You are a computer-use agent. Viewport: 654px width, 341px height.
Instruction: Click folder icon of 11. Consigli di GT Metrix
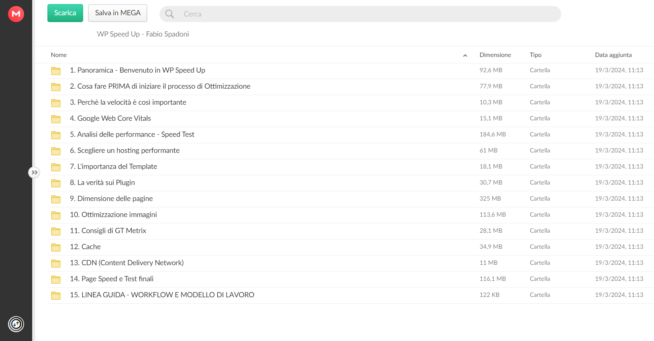click(x=56, y=231)
